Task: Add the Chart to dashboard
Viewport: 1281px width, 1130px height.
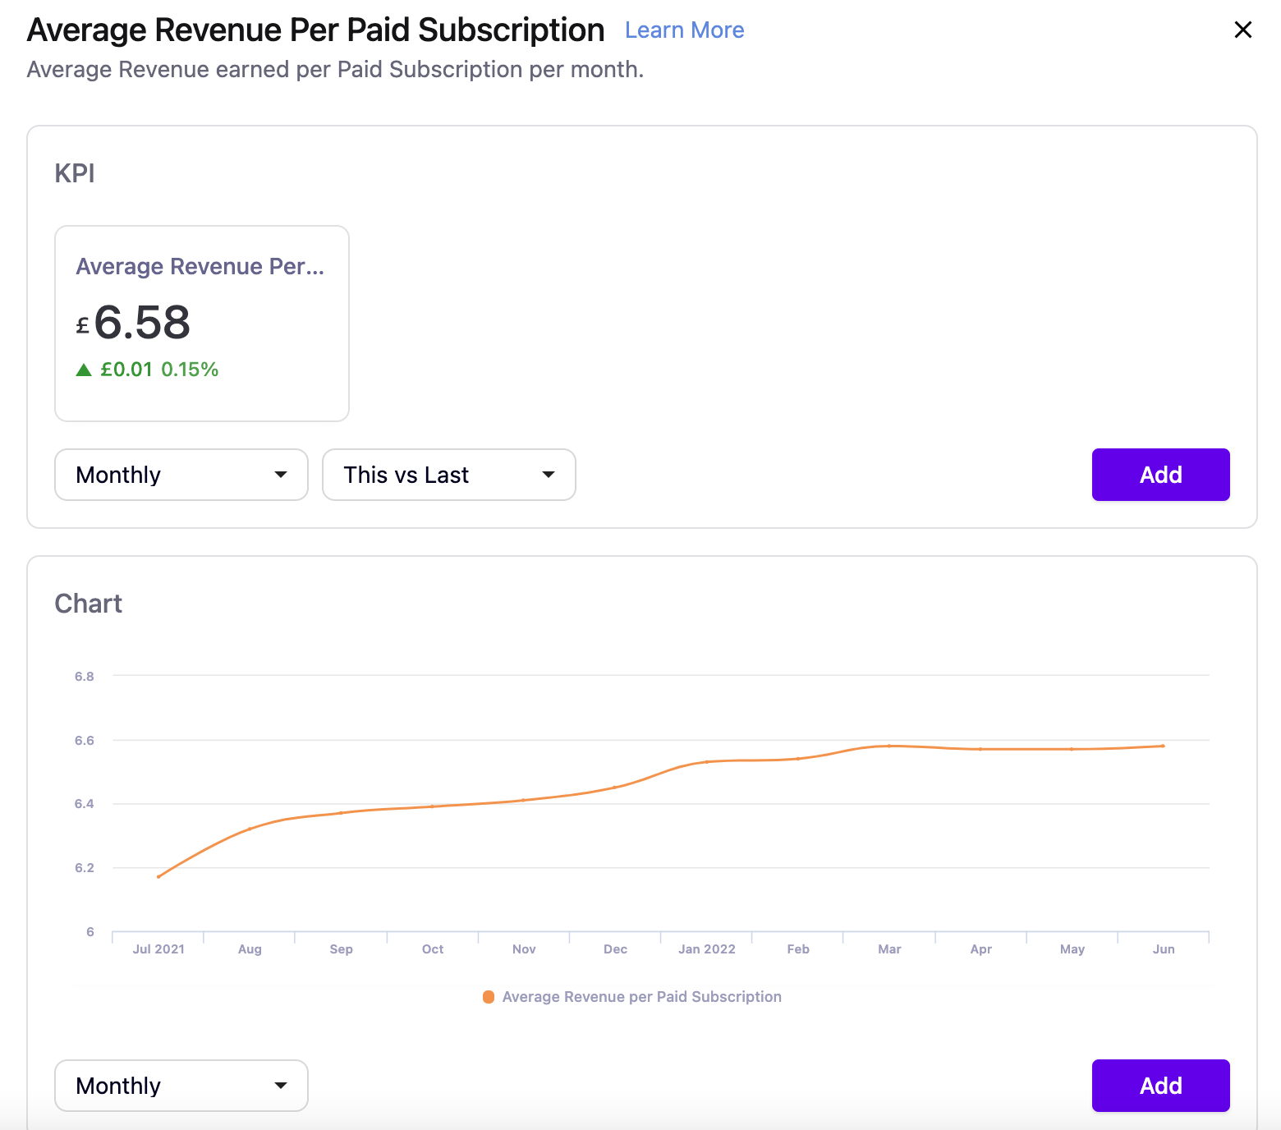Action: click(x=1159, y=1086)
